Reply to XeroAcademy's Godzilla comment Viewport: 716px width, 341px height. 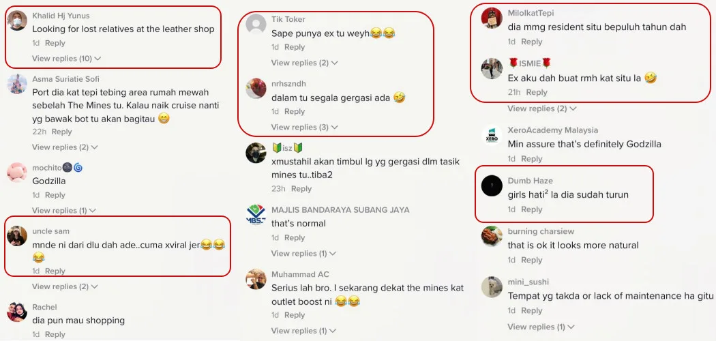pos(531,159)
